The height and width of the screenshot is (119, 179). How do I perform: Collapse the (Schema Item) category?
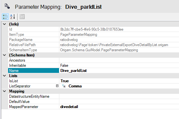[x=4, y=55]
